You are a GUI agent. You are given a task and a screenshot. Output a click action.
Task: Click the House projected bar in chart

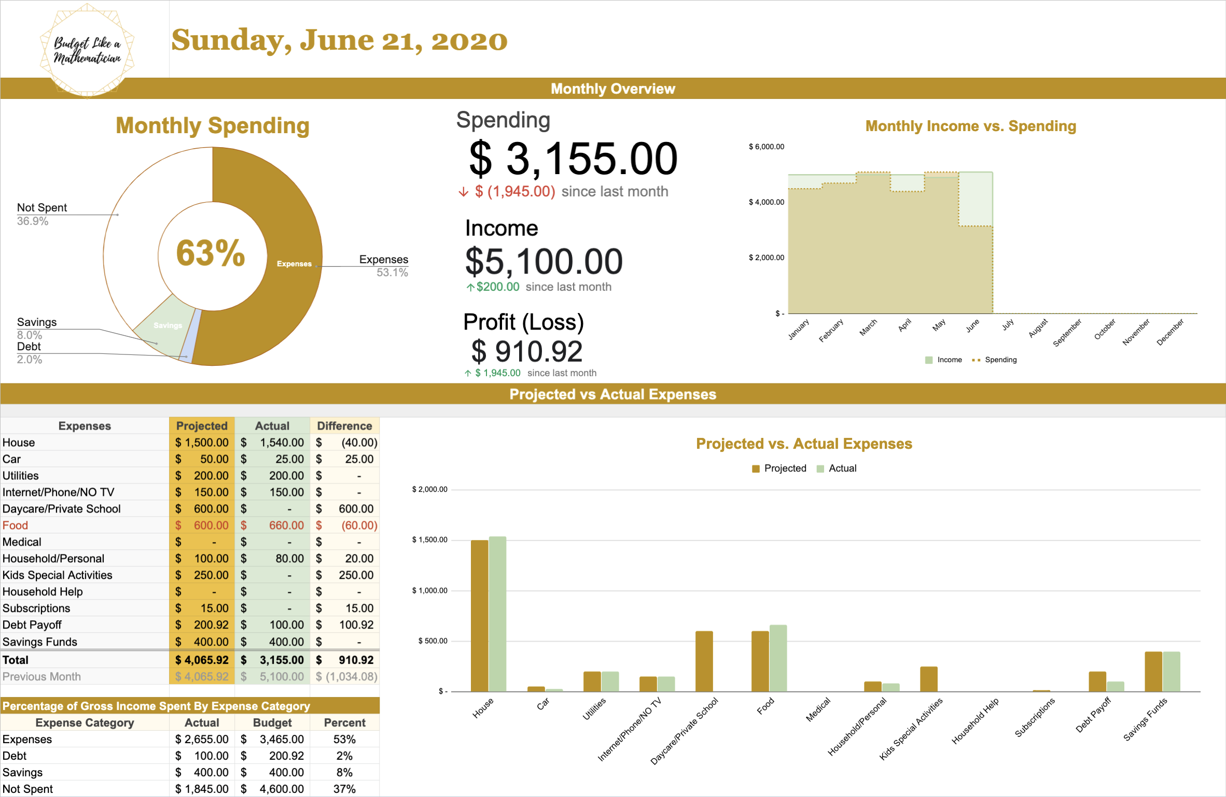[479, 616]
